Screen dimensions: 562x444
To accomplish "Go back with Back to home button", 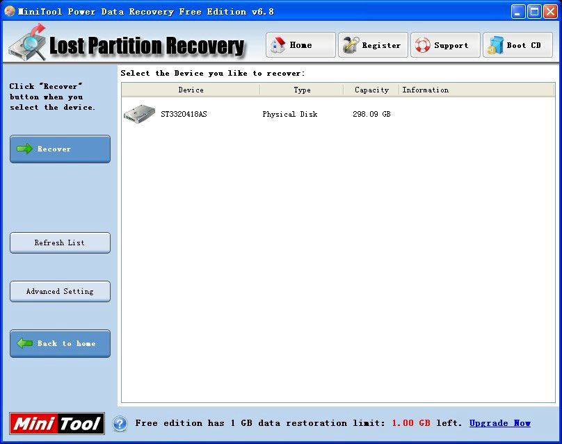I will (x=61, y=344).
